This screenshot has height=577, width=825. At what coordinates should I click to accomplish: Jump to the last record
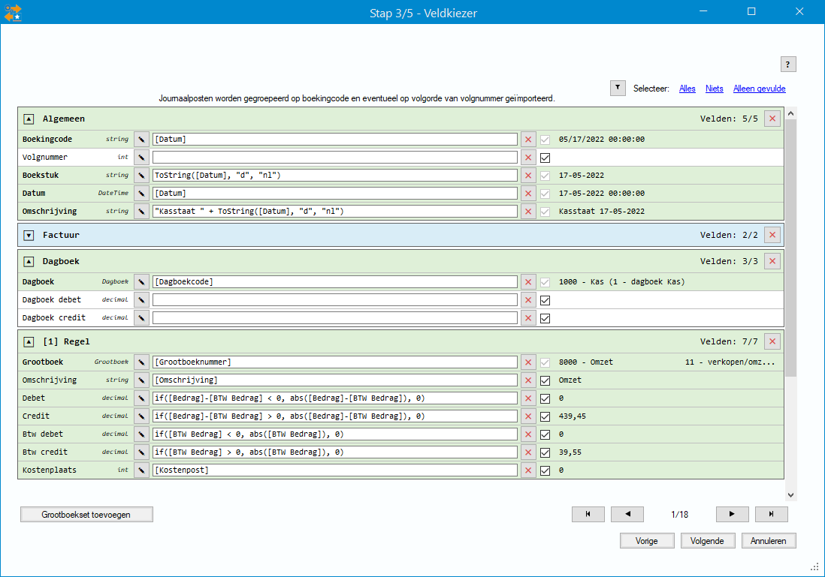[x=772, y=515]
